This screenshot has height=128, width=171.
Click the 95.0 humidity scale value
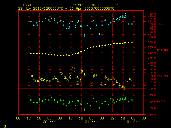(x=149, y=95)
